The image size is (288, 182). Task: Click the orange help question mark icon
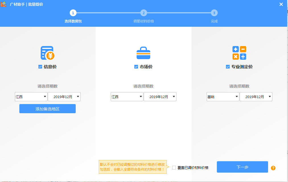(x=273, y=168)
